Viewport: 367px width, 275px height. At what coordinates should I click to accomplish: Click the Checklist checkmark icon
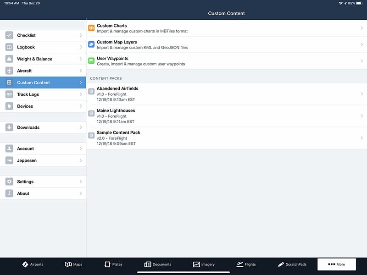9,35
